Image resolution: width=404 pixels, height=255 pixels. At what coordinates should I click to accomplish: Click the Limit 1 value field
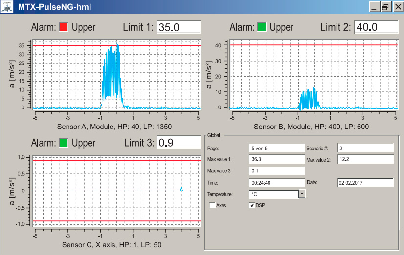[179, 27]
